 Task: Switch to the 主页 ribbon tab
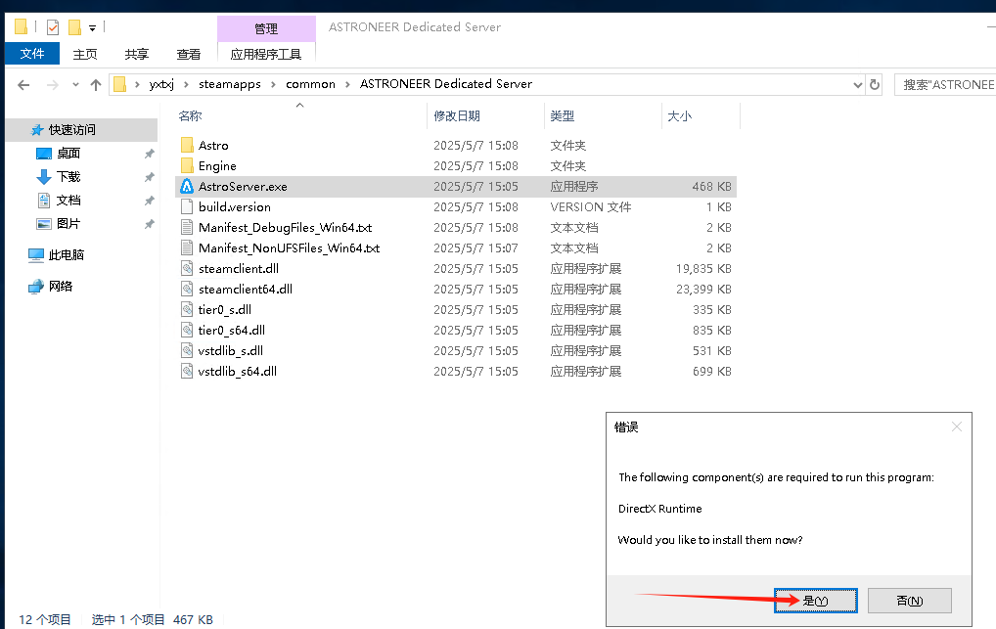pyautogui.click(x=84, y=54)
